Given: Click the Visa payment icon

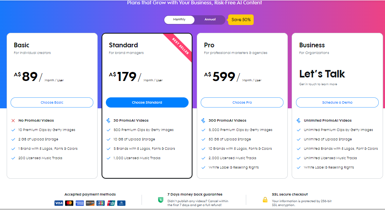Looking at the screenshot, I should [59, 203].
